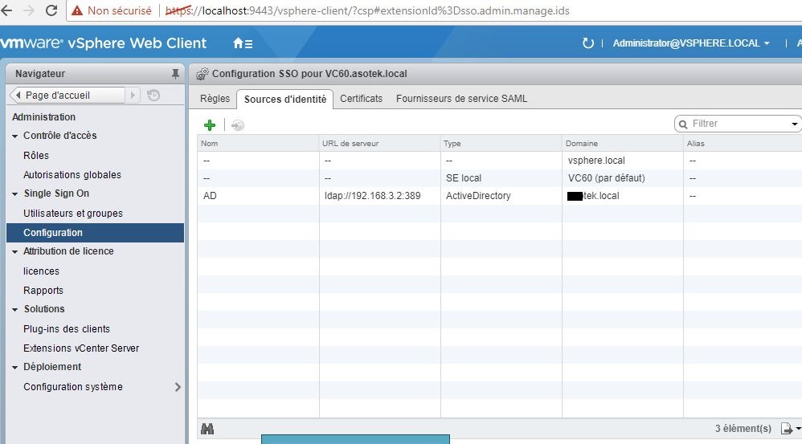Expand Configuration système chevron
The width and height of the screenshot is (802, 444).
click(178, 387)
